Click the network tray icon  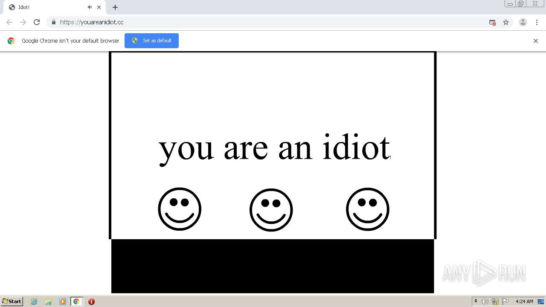click(x=495, y=301)
